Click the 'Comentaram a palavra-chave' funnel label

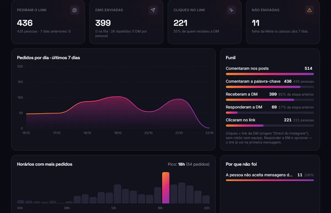pyautogui.click(x=253, y=81)
